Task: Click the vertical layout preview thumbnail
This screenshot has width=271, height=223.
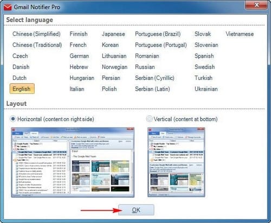Action: click(x=176, y=162)
